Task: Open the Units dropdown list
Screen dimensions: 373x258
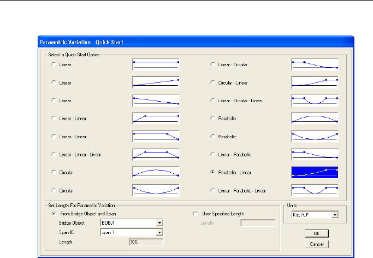Action: click(335, 215)
